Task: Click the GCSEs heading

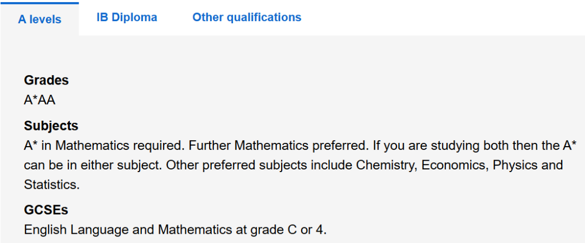Action: click(x=46, y=210)
